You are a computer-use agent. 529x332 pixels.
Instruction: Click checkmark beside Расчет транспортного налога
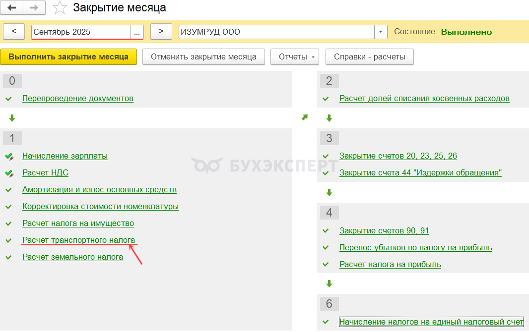[9, 240]
